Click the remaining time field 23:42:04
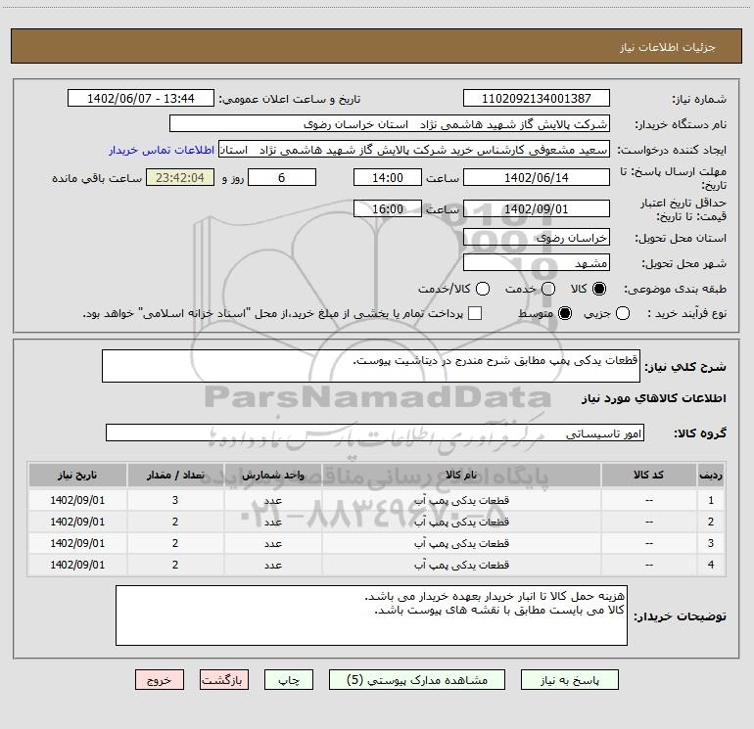The image size is (754, 729). (180, 177)
